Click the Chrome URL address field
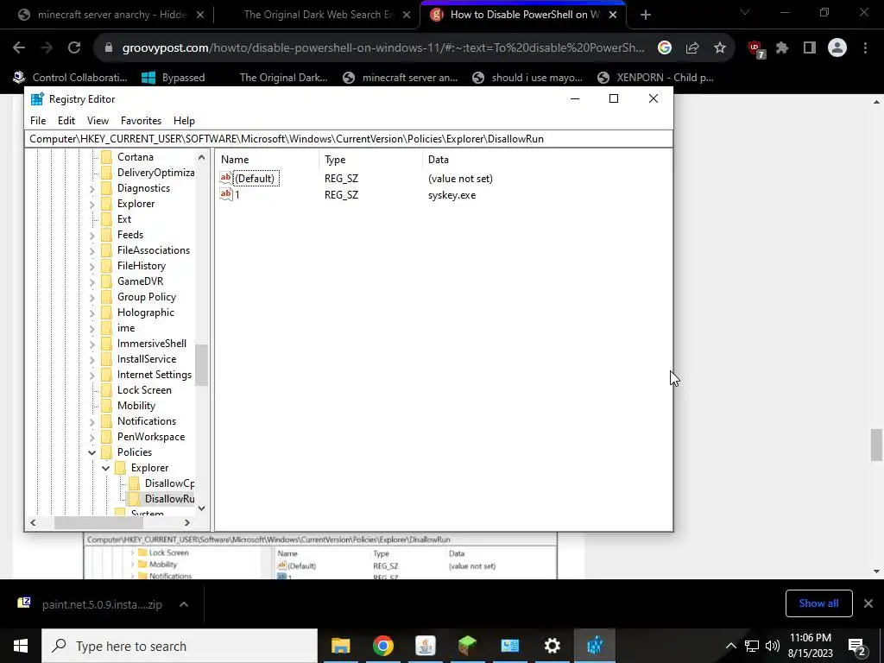Screen dimensions: 884x663 tap(383, 48)
